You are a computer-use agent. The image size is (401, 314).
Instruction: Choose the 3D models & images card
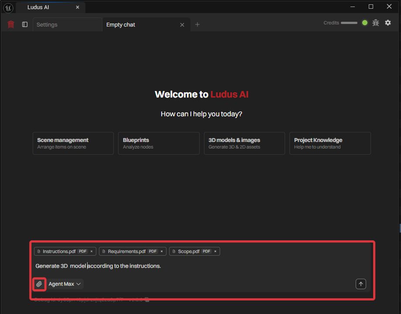[245, 143]
